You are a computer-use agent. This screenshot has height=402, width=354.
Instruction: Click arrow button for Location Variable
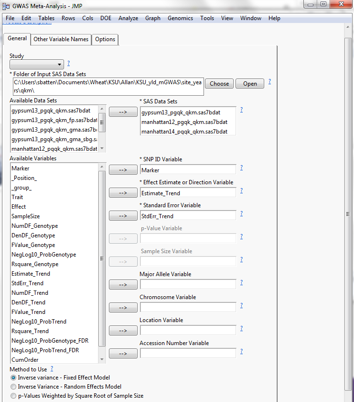coord(123,331)
